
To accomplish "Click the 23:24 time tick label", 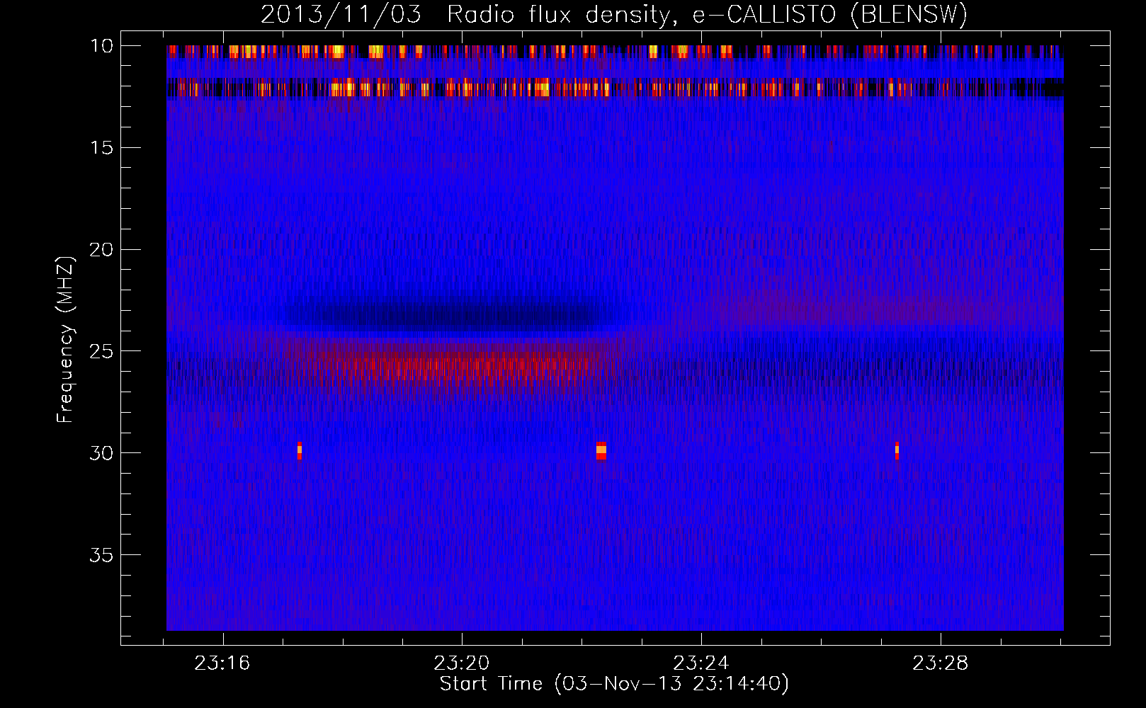I will pos(701,663).
